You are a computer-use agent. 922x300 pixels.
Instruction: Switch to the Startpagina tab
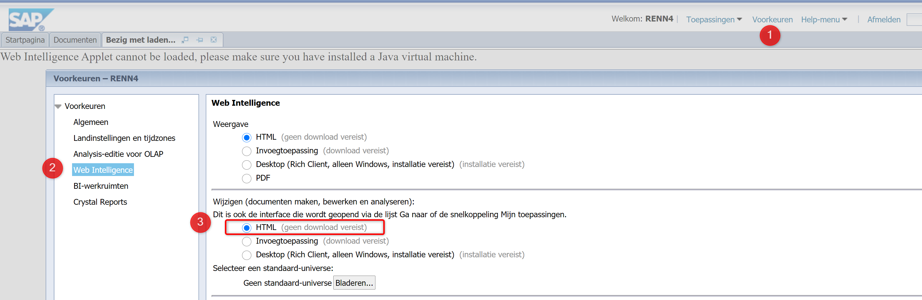click(25, 40)
